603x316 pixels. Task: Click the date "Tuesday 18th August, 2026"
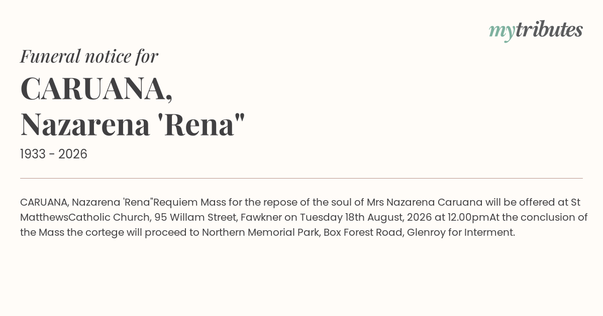[x=365, y=218]
